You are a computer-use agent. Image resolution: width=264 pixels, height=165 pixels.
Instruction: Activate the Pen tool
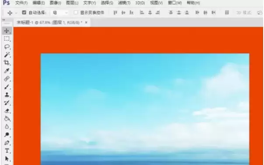[x=7, y=143]
